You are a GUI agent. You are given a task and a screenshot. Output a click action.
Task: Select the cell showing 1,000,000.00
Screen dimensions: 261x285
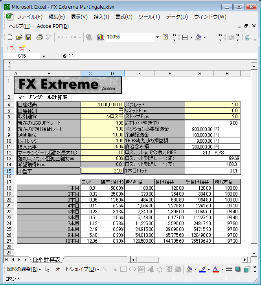pyautogui.click(x=103, y=105)
